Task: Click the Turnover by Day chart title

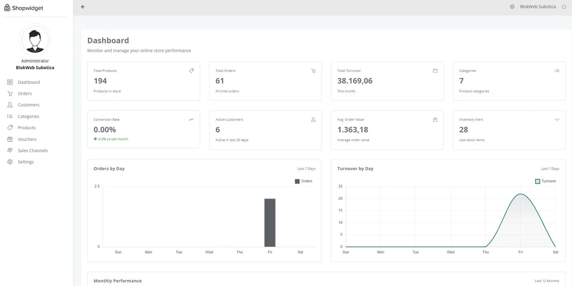Action: pos(356,169)
